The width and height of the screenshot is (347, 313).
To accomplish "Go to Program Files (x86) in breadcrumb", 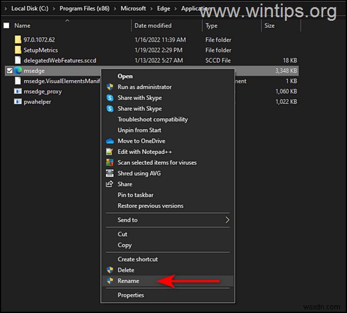I will coord(85,8).
